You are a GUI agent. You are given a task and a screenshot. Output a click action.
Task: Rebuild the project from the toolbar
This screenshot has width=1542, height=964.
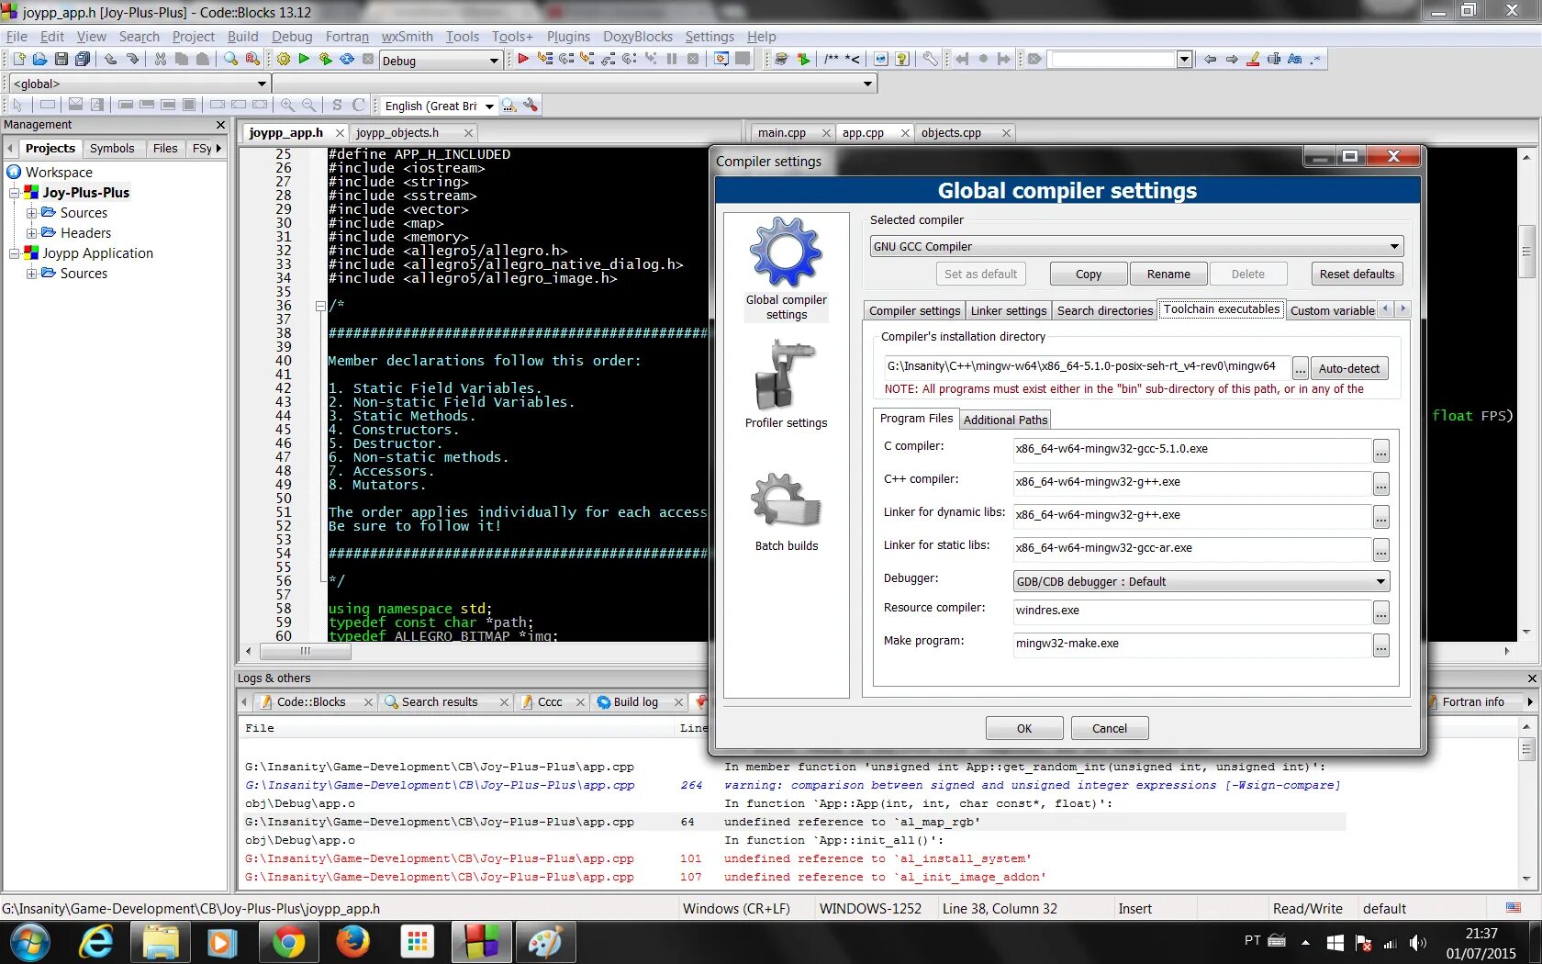(x=347, y=60)
